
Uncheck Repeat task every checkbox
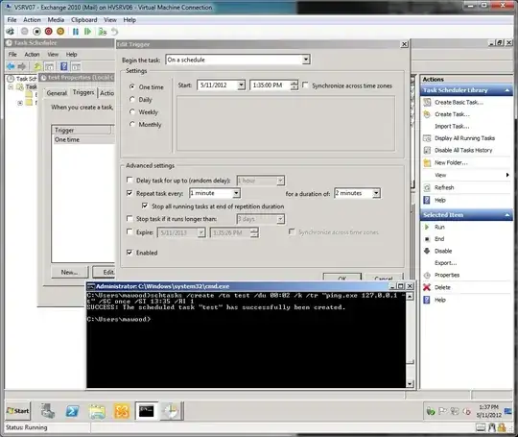(x=129, y=193)
